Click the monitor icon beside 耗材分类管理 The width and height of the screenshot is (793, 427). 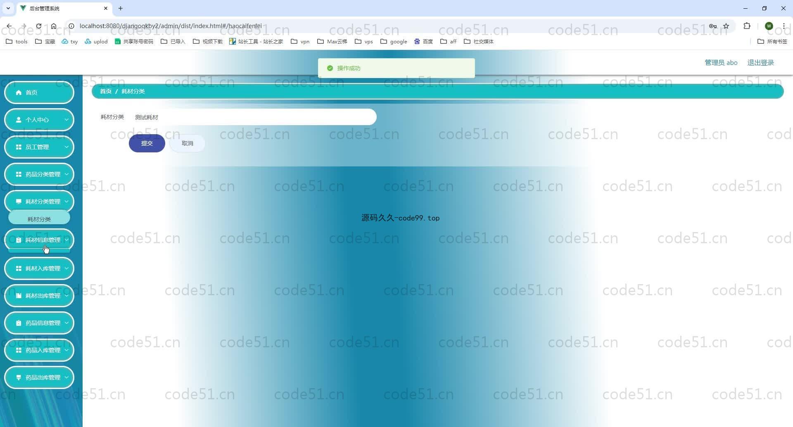19,202
